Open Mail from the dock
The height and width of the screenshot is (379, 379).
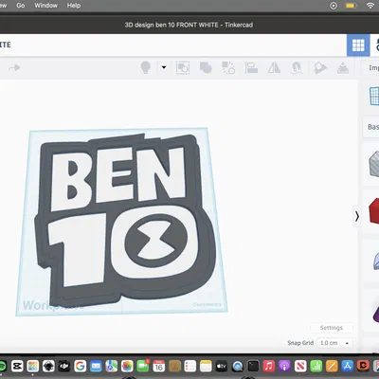coord(96,366)
